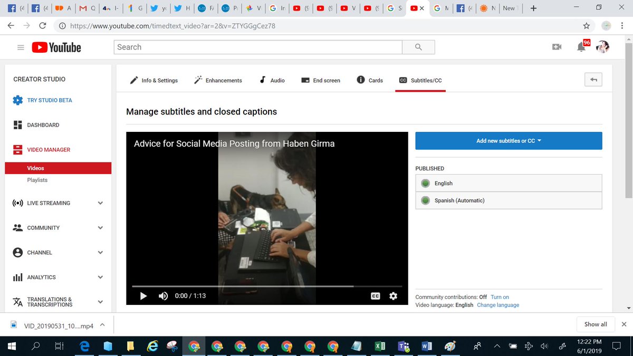Toggle captions with the CC button
633x356 pixels.
pos(376,296)
